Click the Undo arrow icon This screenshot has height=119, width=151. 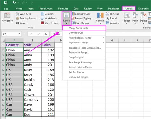pyautogui.click(x=14, y=3)
